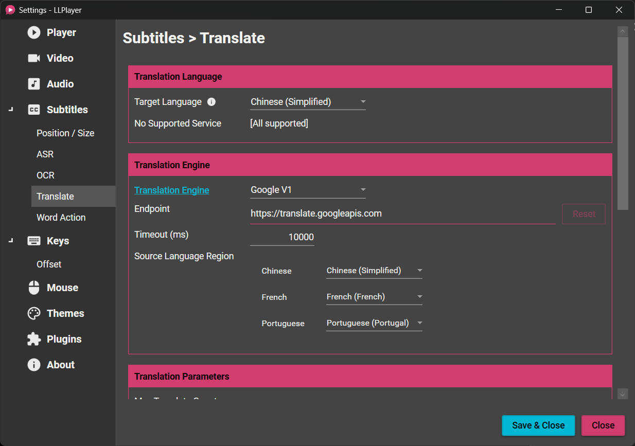Click the Mouse icon in the sidebar
Image resolution: width=635 pixels, height=446 pixels.
[33, 288]
